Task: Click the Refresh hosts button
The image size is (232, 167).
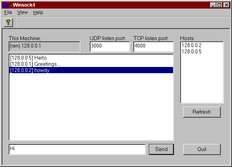Action: (x=202, y=112)
